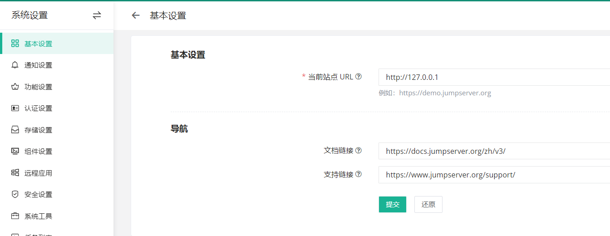Click help icon next to 当前站点 URL
610x236 pixels.
pyautogui.click(x=359, y=77)
